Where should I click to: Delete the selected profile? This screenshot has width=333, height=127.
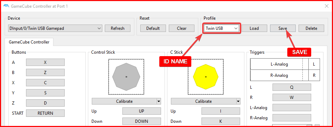click(311, 28)
